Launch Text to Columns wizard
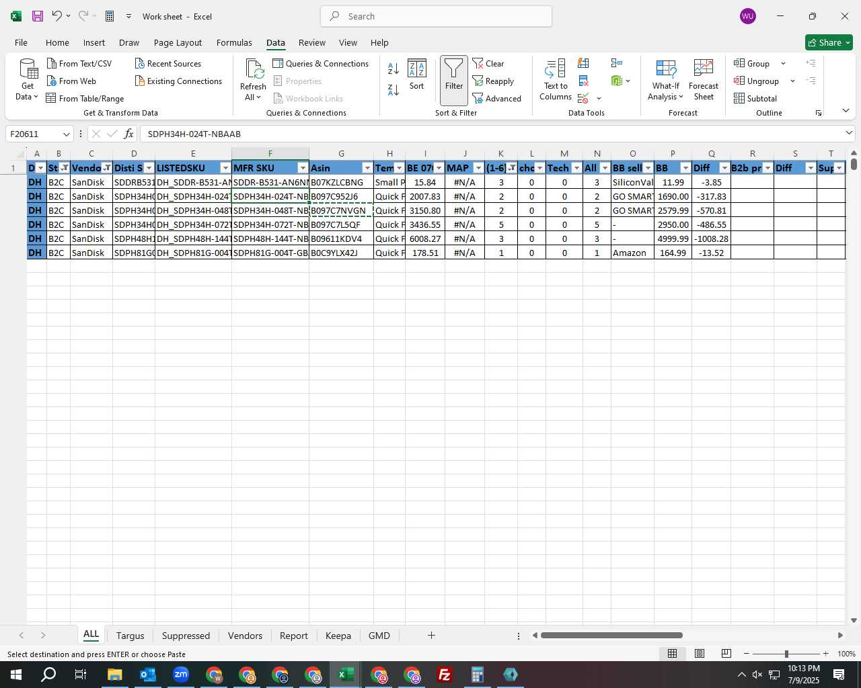The width and height of the screenshot is (861, 688). point(556,79)
